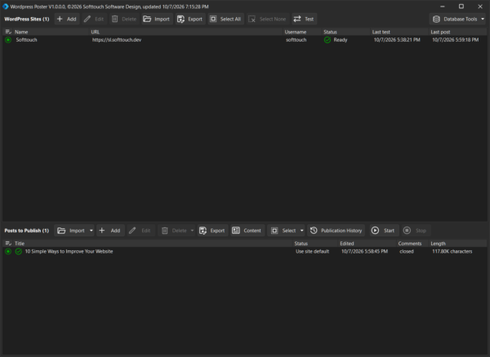490x357 pixels.
Task: Export posts to publish
Action: tap(212, 231)
